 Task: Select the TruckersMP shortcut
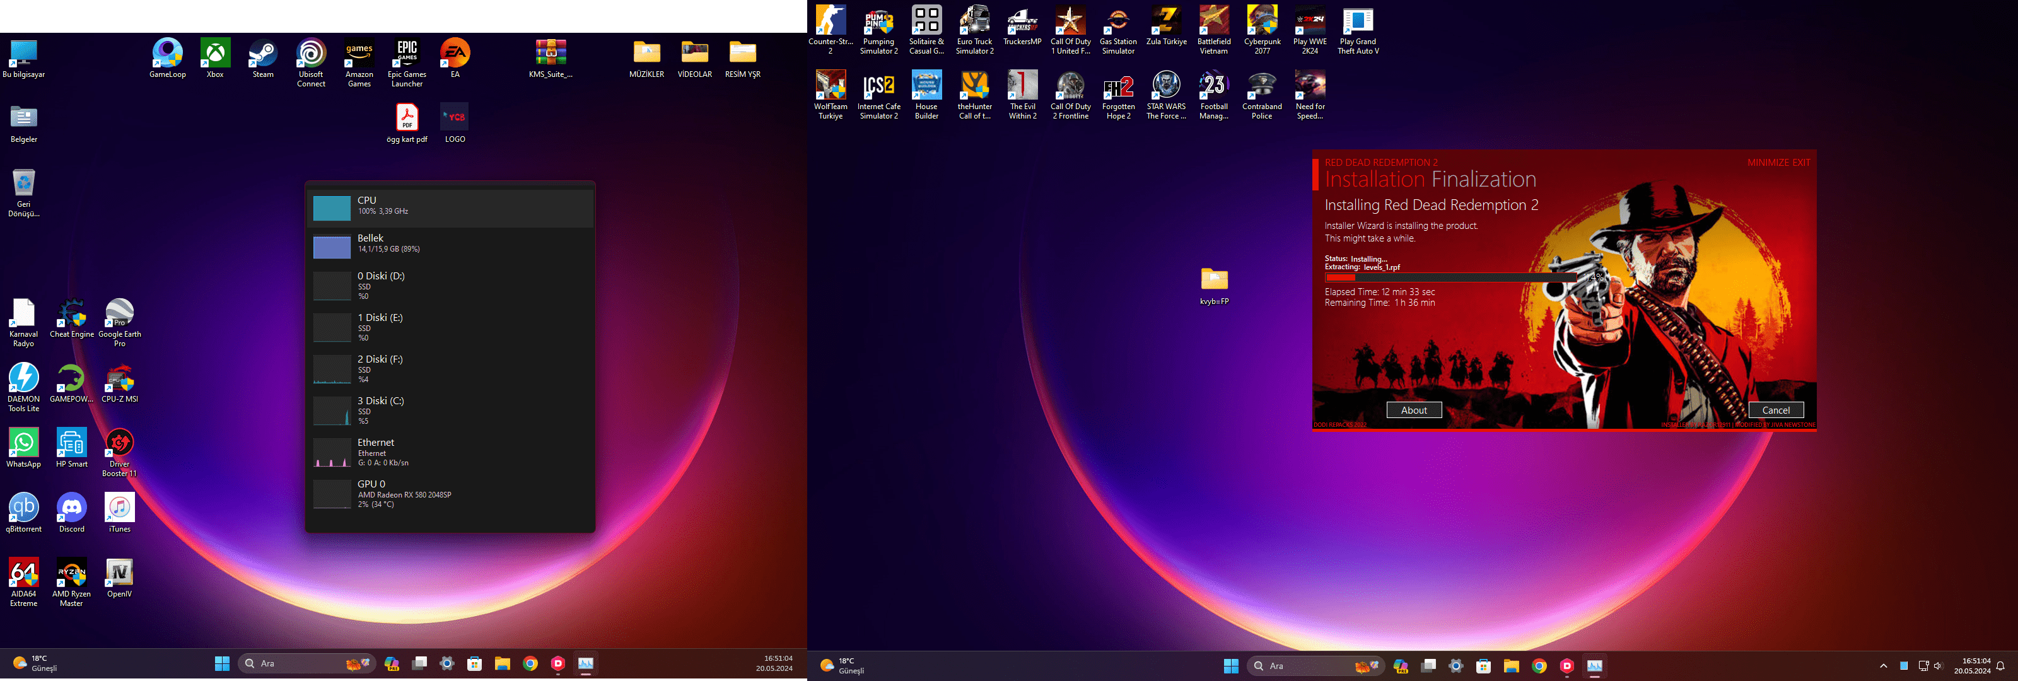click(x=1022, y=26)
